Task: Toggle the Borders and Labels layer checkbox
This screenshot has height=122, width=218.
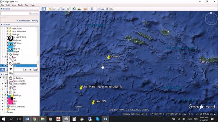Action: (x=5, y=84)
